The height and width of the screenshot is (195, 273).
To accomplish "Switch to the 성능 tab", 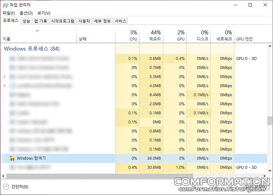I will [26, 21].
